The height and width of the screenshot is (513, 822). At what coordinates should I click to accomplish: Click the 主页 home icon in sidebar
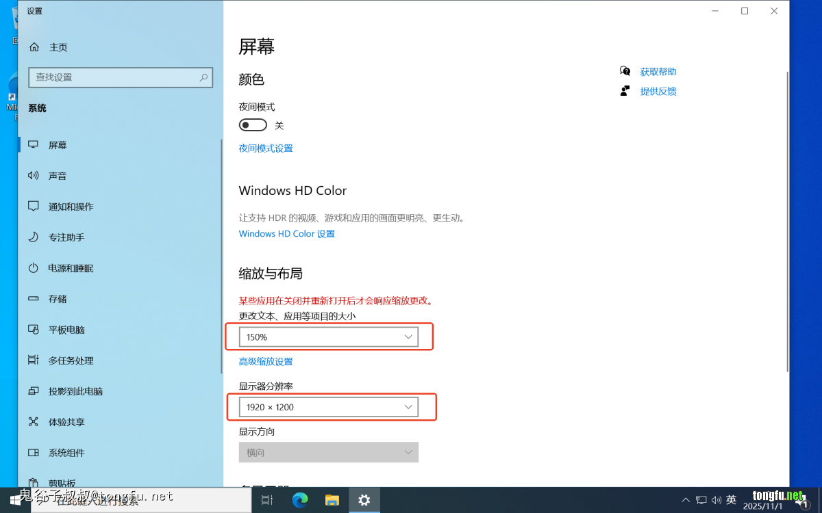click(x=33, y=47)
